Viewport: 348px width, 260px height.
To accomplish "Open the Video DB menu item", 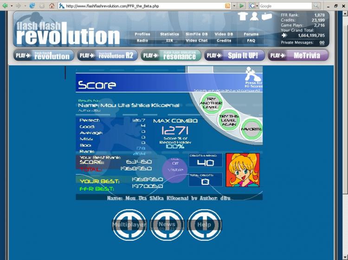I will coord(224,34).
